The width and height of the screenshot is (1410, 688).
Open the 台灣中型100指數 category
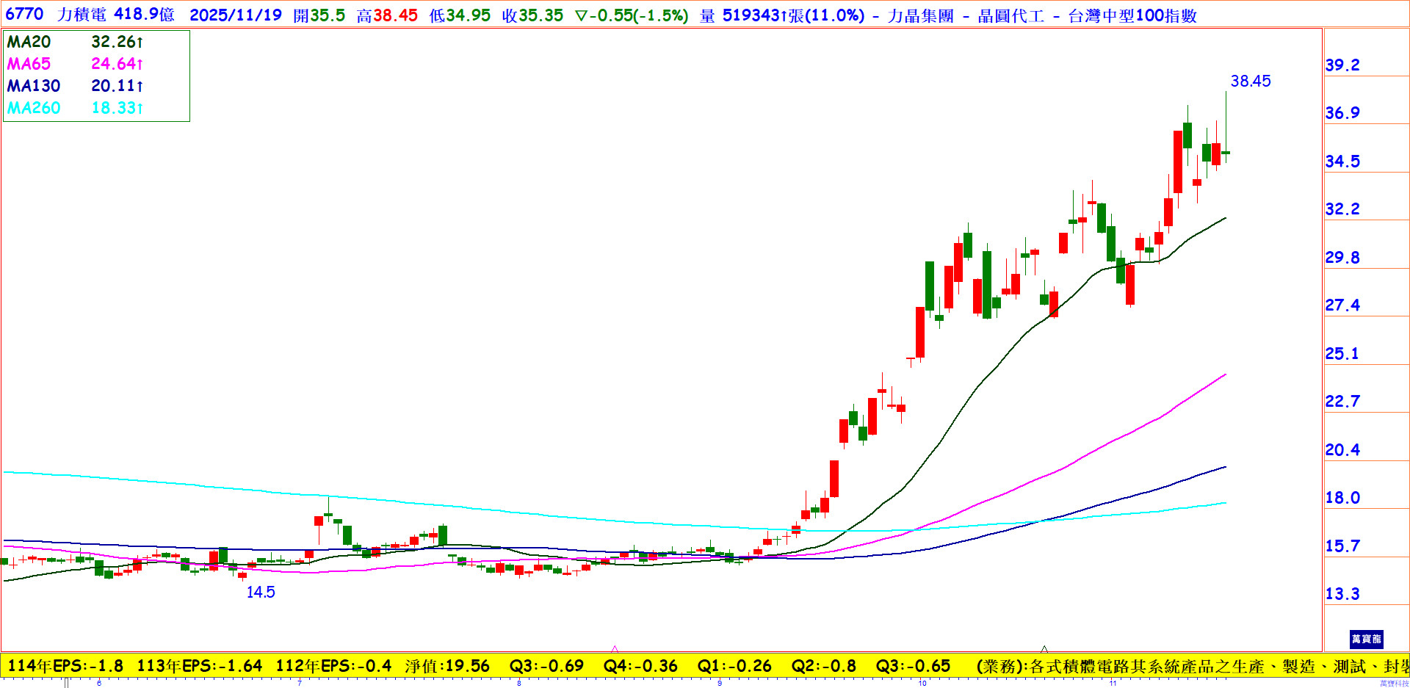click(x=1132, y=15)
